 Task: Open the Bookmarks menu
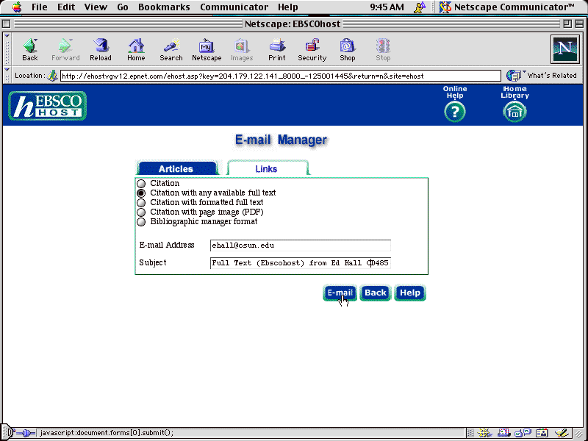[x=164, y=7]
